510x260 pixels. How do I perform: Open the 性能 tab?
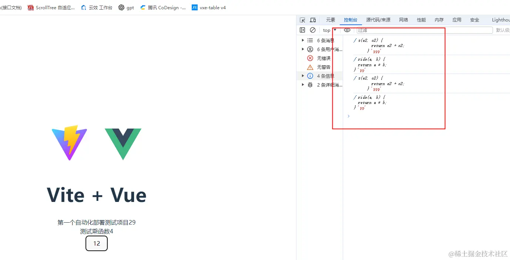pyautogui.click(x=421, y=20)
